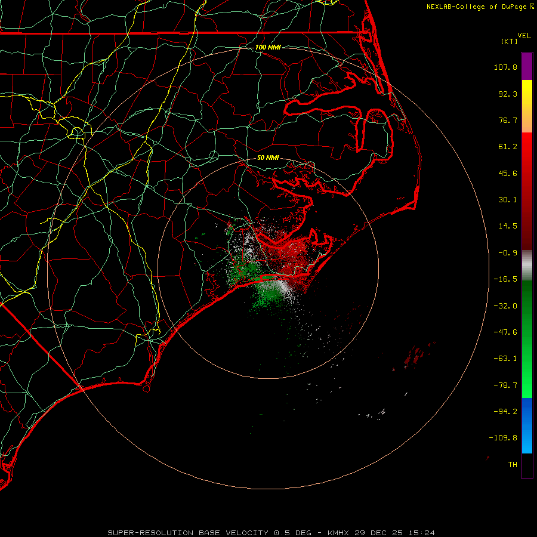537x537 pixels.
Task: Click the 50 NMI range ring label
Action: click(x=268, y=158)
